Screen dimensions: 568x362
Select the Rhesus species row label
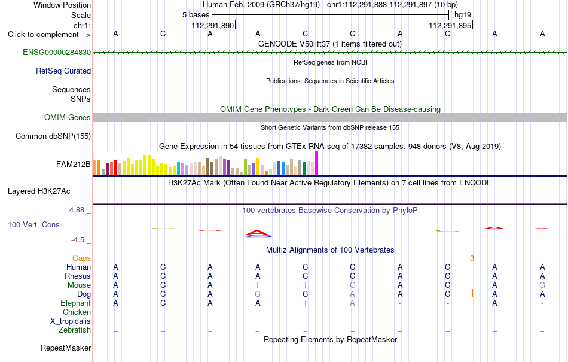click(x=78, y=276)
